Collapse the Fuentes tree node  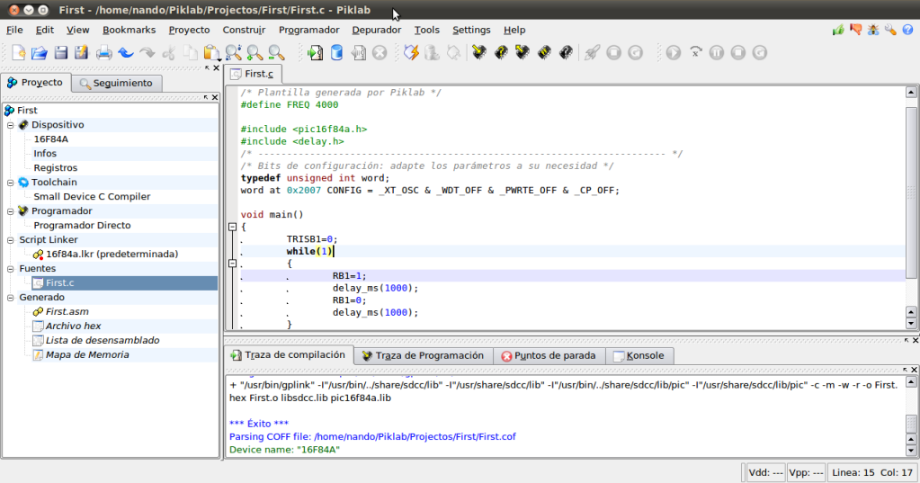coord(11,269)
